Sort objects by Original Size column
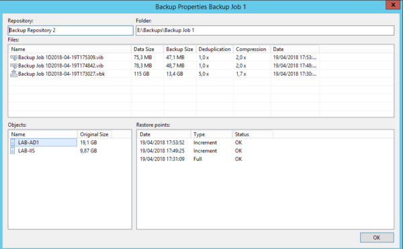403x249 pixels. [95, 134]
